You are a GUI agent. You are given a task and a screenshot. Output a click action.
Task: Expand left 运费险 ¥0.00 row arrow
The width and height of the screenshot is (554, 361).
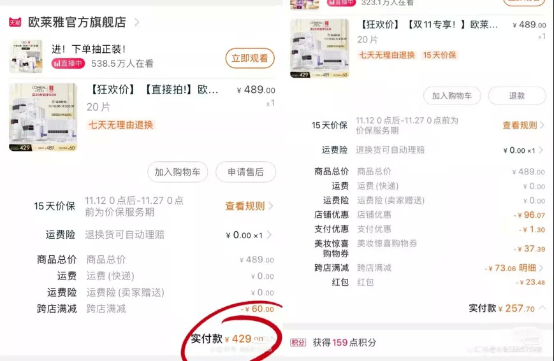269,235
